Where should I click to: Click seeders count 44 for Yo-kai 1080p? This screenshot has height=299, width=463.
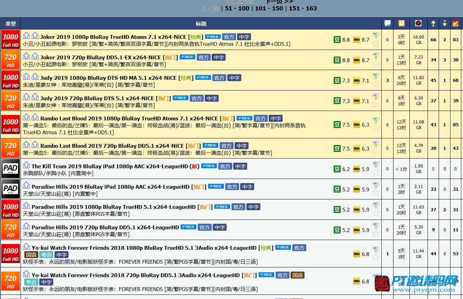tap(433, 254)
